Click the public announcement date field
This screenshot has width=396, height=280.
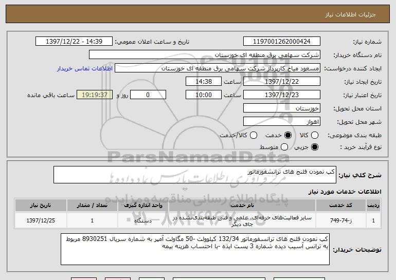(x=74, y=42)
